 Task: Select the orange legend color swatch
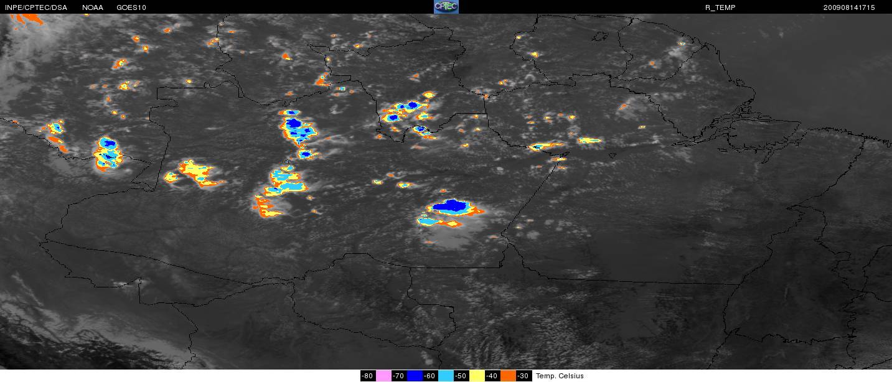pyautogui.click(x=508, y=376)
